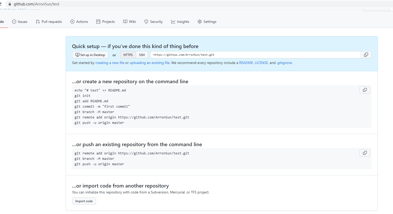Screen dimensions: 393x214
Task: Copy the create new repository commands
Action: coord(365,90)
